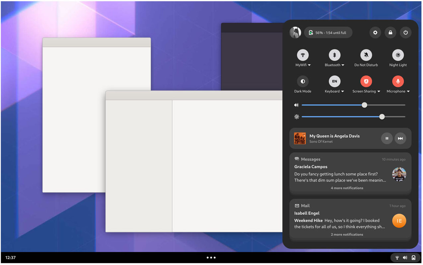Toggle the Do Not Disturb button
The image size is (423, 265).
click(366, 55)
